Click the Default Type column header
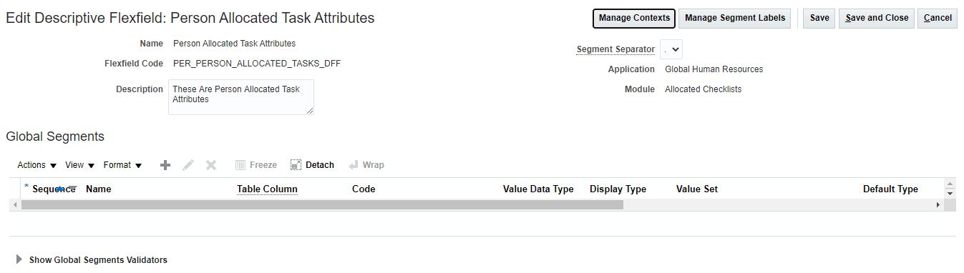 [x=890, y=189]
